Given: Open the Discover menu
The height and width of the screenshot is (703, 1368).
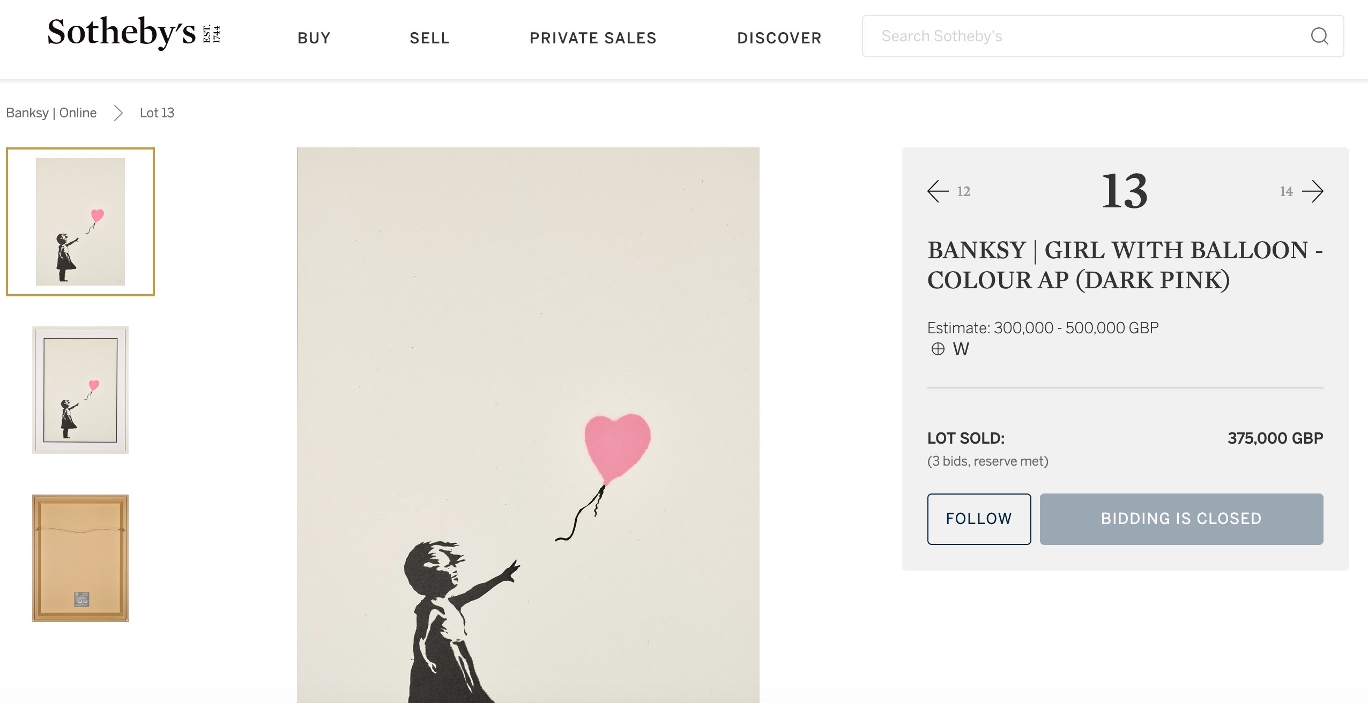Looking at the screenshot, I should coord(779,38).
